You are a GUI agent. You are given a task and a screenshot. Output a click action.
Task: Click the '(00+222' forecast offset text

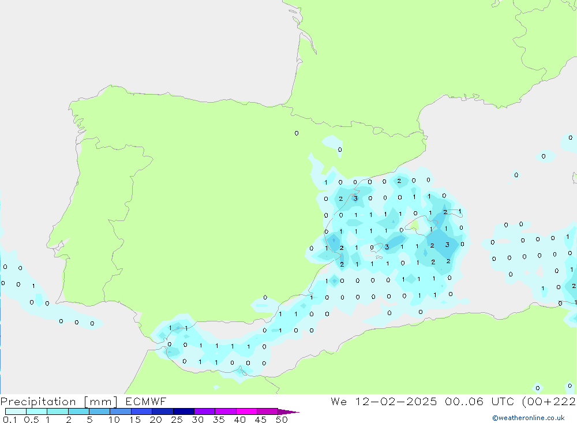point(549,402)
